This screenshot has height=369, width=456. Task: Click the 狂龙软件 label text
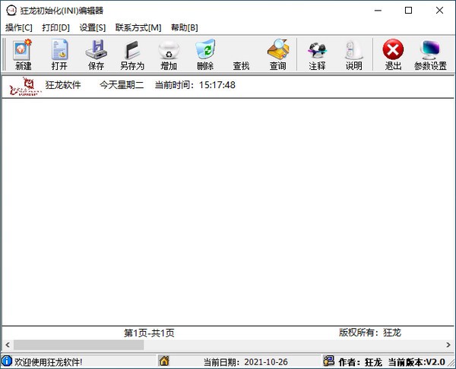pos(63,85)
